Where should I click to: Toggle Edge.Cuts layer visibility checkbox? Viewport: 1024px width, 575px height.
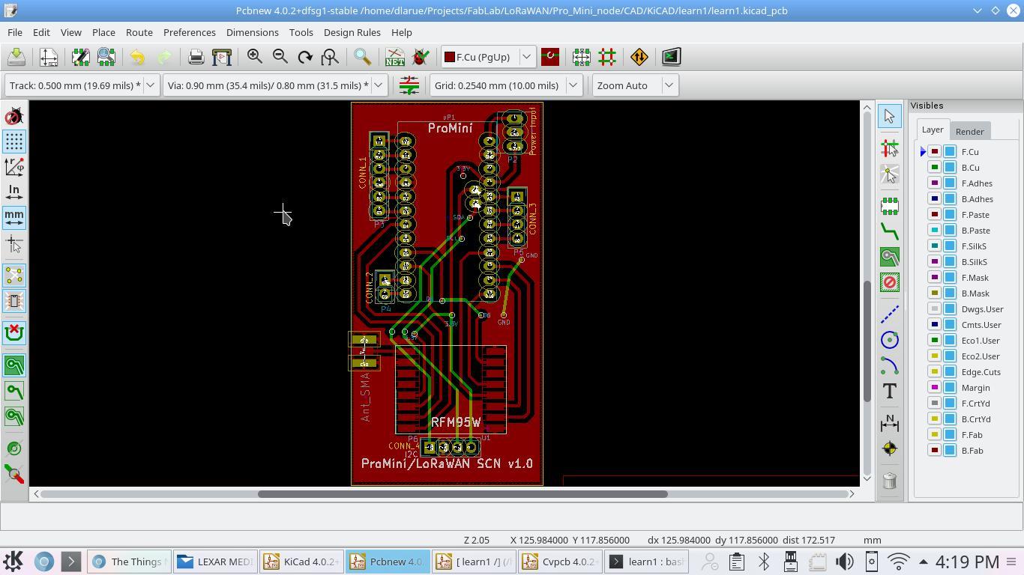(950, 371)
